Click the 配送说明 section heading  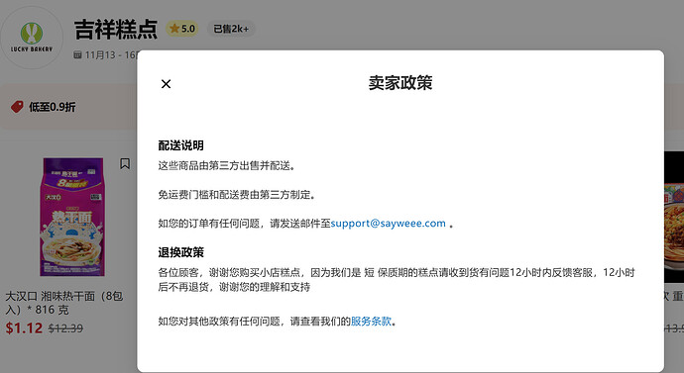180,145
